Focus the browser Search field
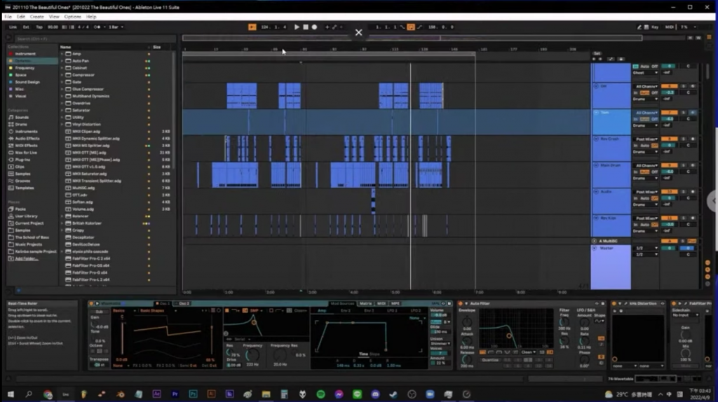This screenshot has width=718, height=402. 94,39
